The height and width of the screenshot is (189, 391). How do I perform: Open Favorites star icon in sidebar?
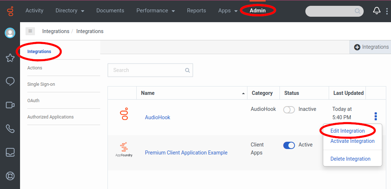tap(10, 58)
